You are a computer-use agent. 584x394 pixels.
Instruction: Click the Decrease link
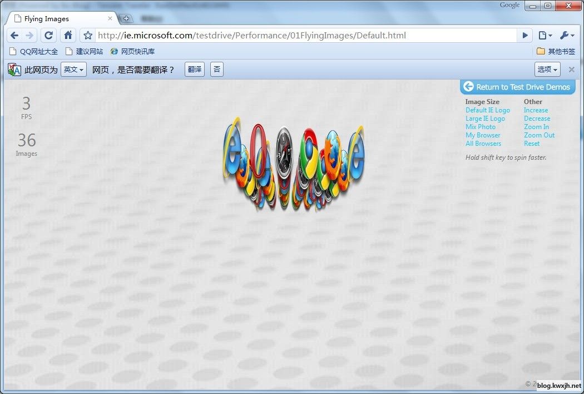[x=537, y=119]
